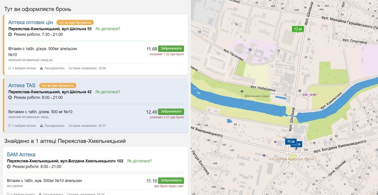378x195 pixels.
Task: Click 'економія 4.01 при броні' text
Action: click(x=167, y=117)
